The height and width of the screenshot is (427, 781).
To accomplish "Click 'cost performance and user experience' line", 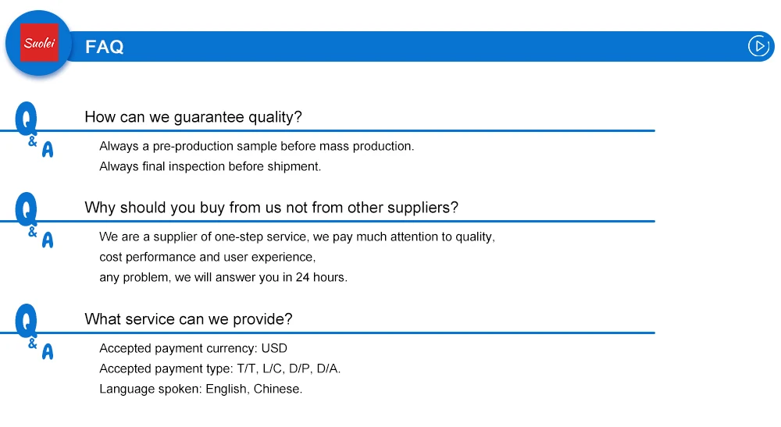I will [x=207, y=257].
